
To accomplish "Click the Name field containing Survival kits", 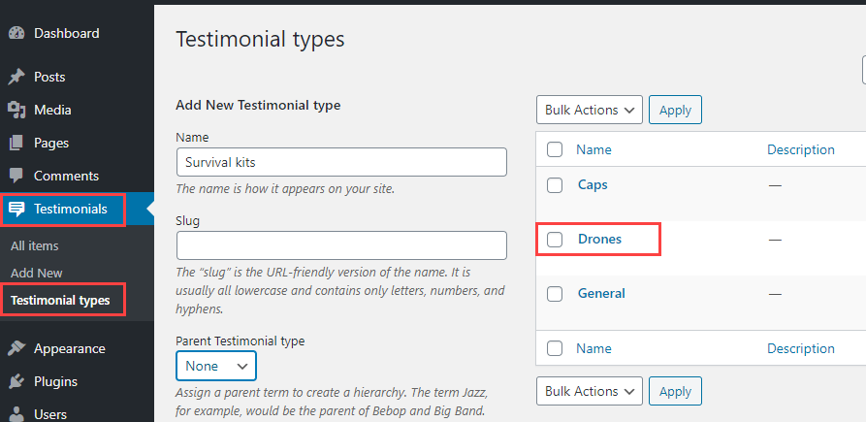I will 341,162.
